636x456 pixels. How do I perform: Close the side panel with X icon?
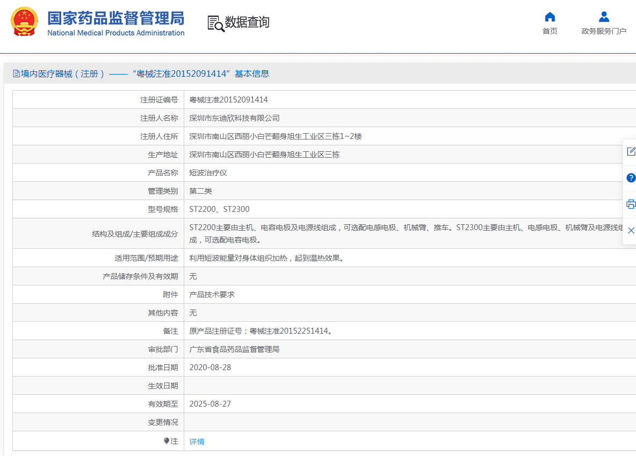[x=631, y=231]
